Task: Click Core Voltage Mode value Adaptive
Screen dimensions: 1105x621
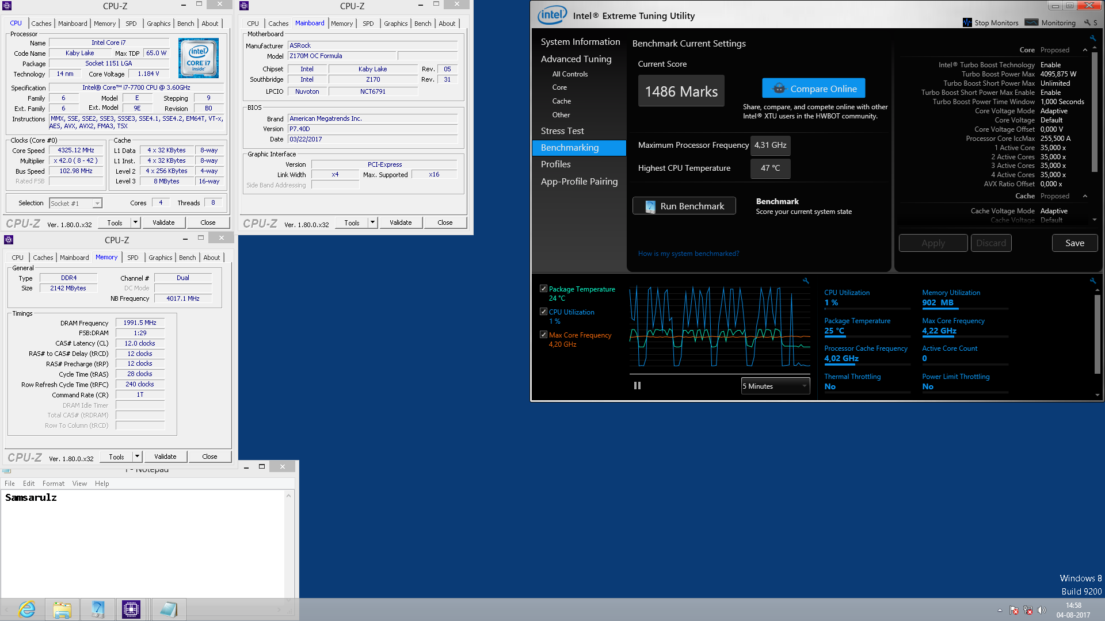Action: point(1054,111)
